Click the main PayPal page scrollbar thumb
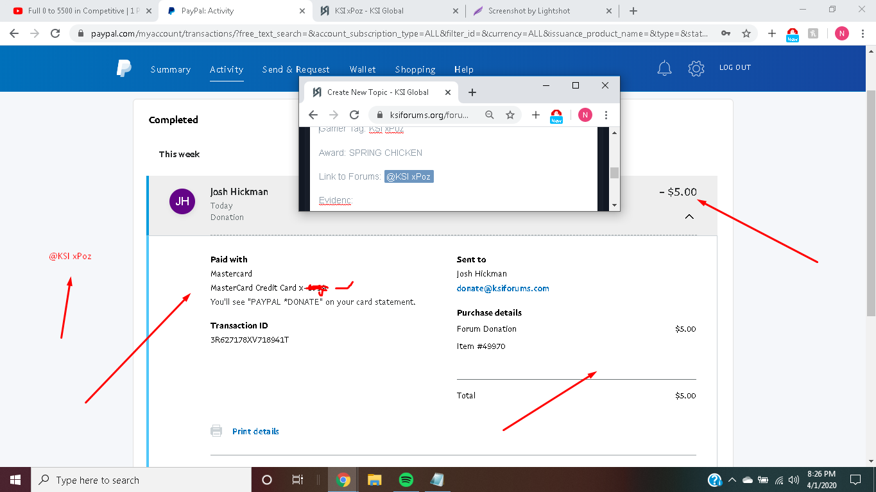876x492 pixels. click(x=870, y=202)
